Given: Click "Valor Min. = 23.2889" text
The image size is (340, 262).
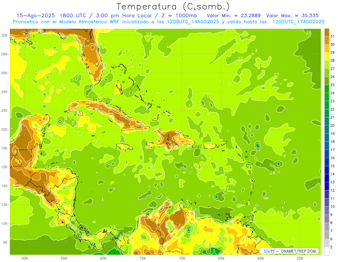Looking at the screenshot, I should point(234,16).
